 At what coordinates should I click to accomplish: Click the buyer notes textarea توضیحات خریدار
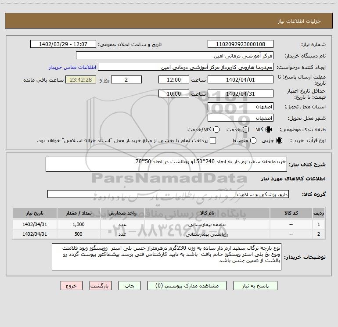166,257
